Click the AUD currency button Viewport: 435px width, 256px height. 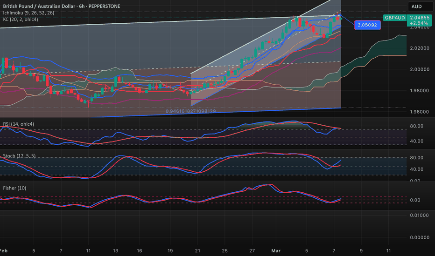[420, 7]
